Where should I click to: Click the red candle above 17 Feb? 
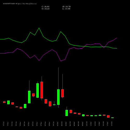point(108,116)
